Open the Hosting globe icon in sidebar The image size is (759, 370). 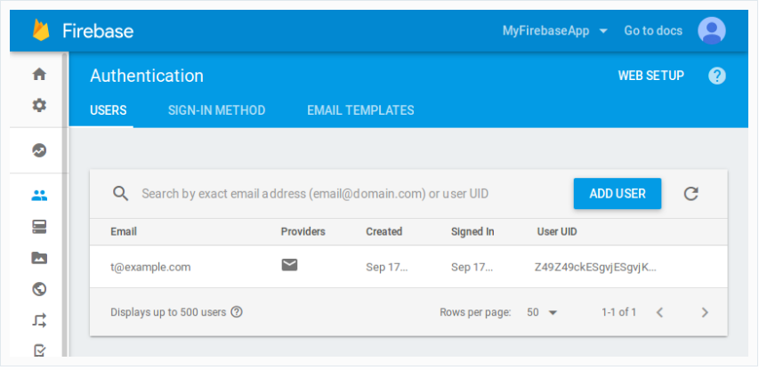point(39,289)
